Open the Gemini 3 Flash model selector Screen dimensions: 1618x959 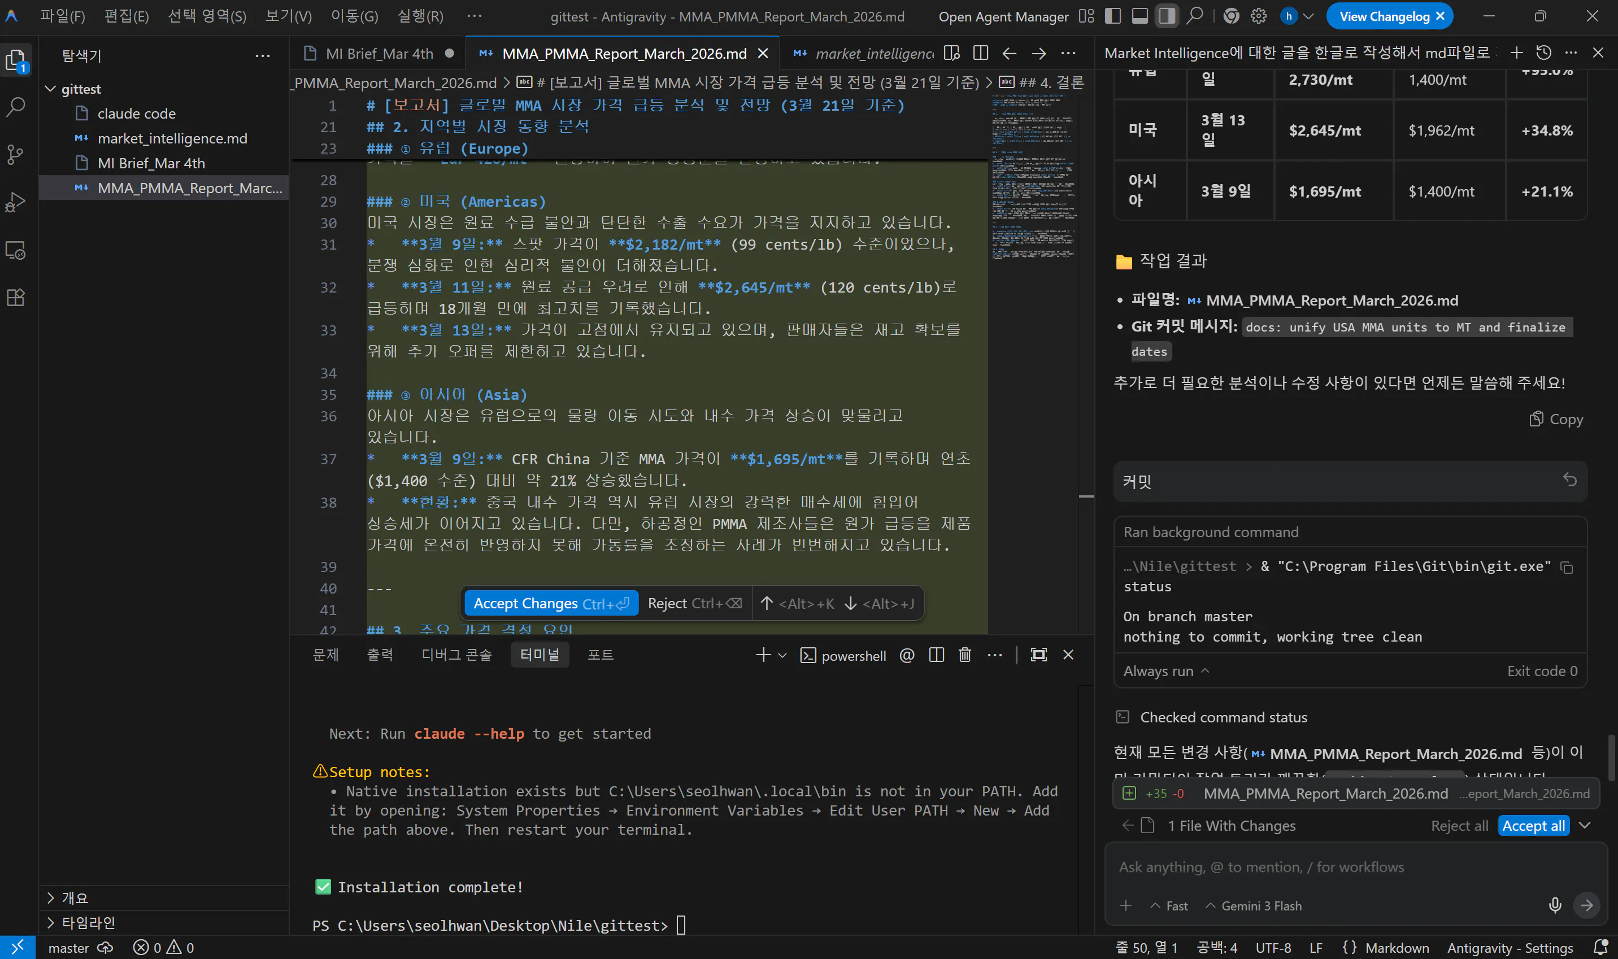coord(1254,906)
